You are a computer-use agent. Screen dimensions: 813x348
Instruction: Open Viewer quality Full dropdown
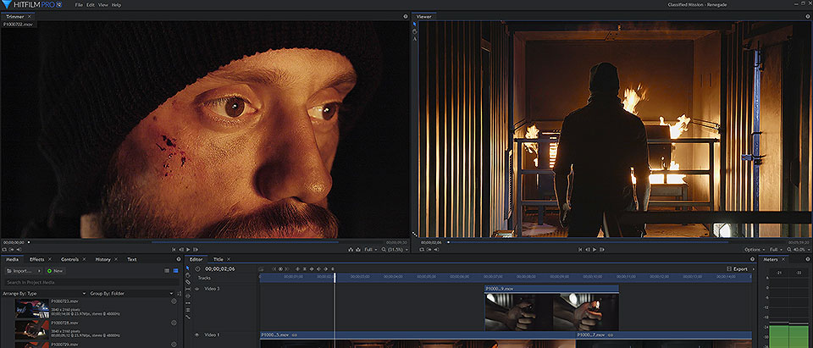[776, 250]
